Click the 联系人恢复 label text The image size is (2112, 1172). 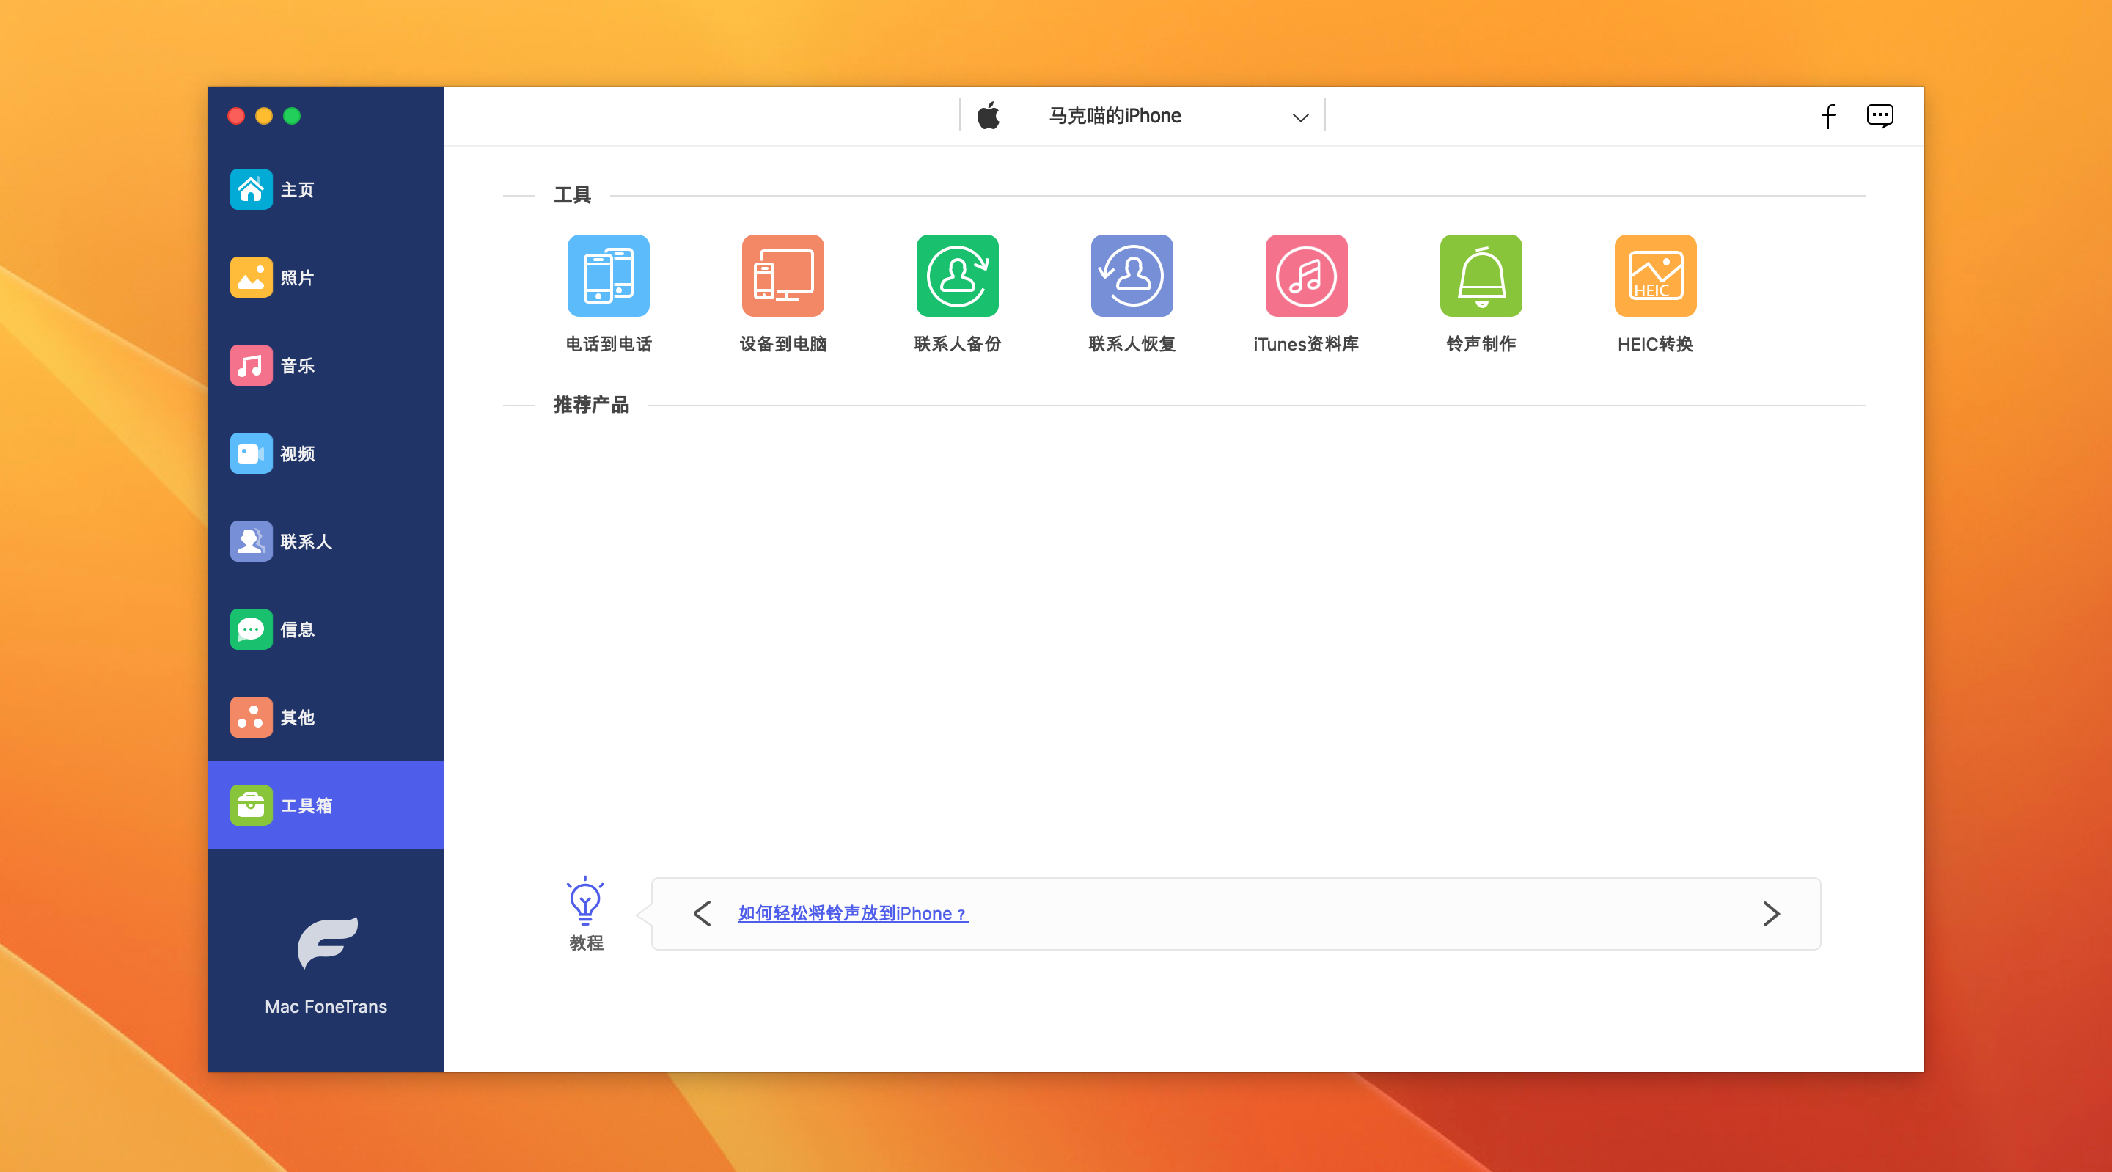(1132, 344)
